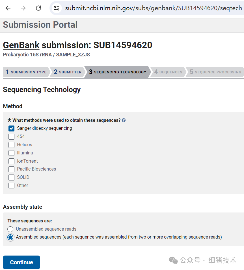The image size is (244, 270).
Task: Click the URL in the address bar
Action: (x=153, y=8)
